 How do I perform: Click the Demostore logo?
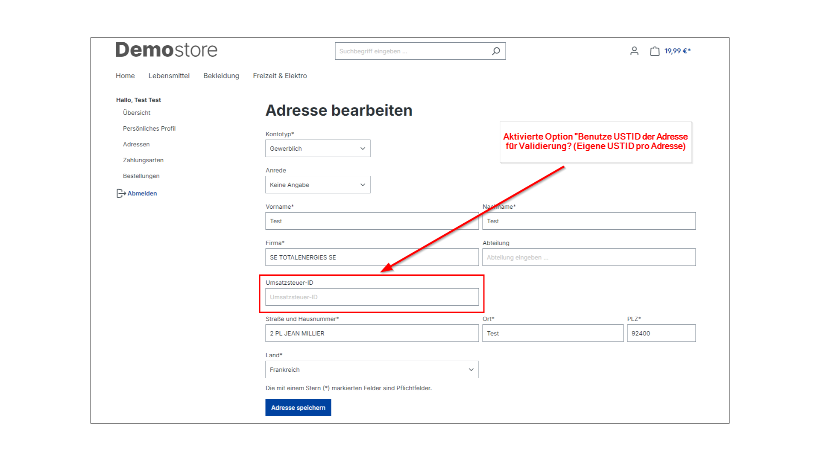167,50
